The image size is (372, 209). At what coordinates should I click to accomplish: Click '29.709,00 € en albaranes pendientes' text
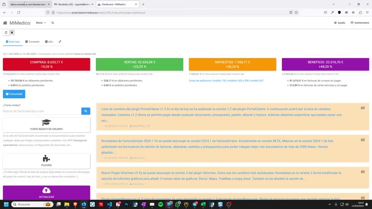pyautogui.click(x=32, y=81)
